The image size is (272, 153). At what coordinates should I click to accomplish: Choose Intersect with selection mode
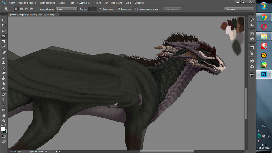click(32, 9)
